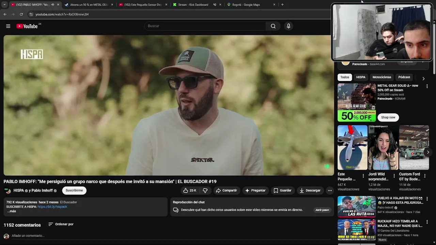Click the browser address bar URL
The height and width of the screenshot is (245, 436).
62,14
